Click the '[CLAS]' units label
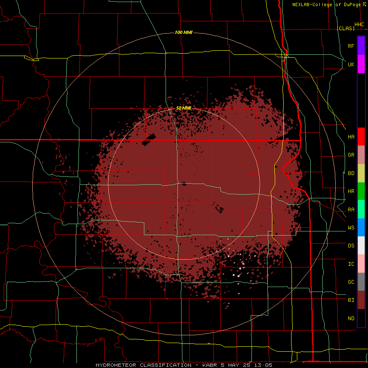Screen dimensions: 368x368 tap(346, 28)
